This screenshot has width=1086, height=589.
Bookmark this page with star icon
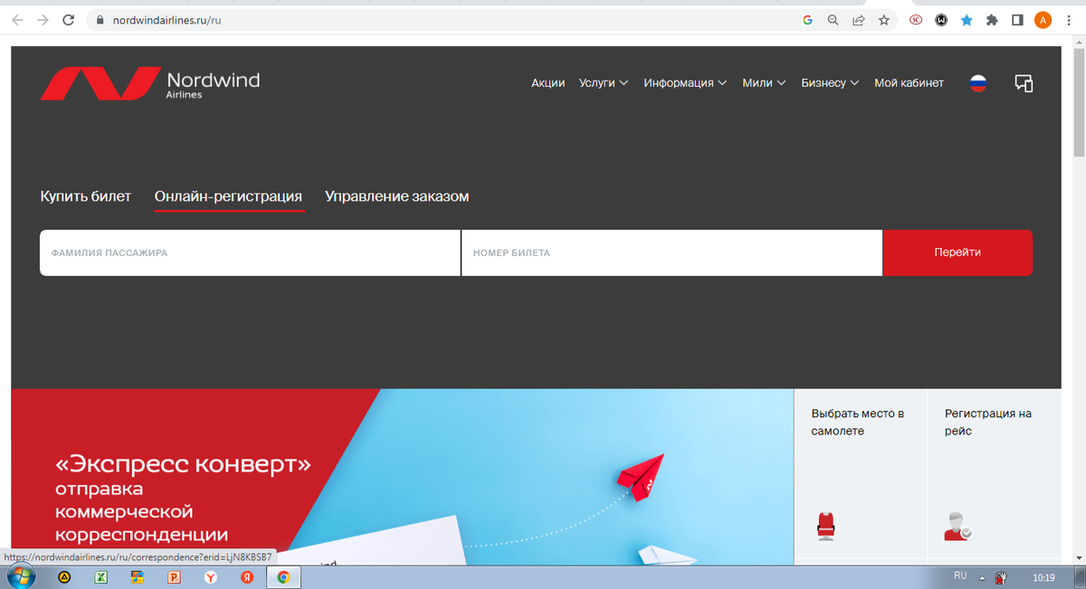tap(884, 20)
